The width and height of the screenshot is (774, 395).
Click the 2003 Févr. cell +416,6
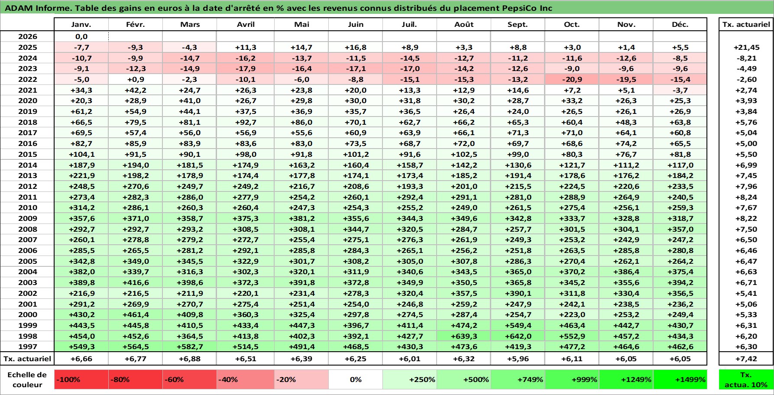[136, 282]
